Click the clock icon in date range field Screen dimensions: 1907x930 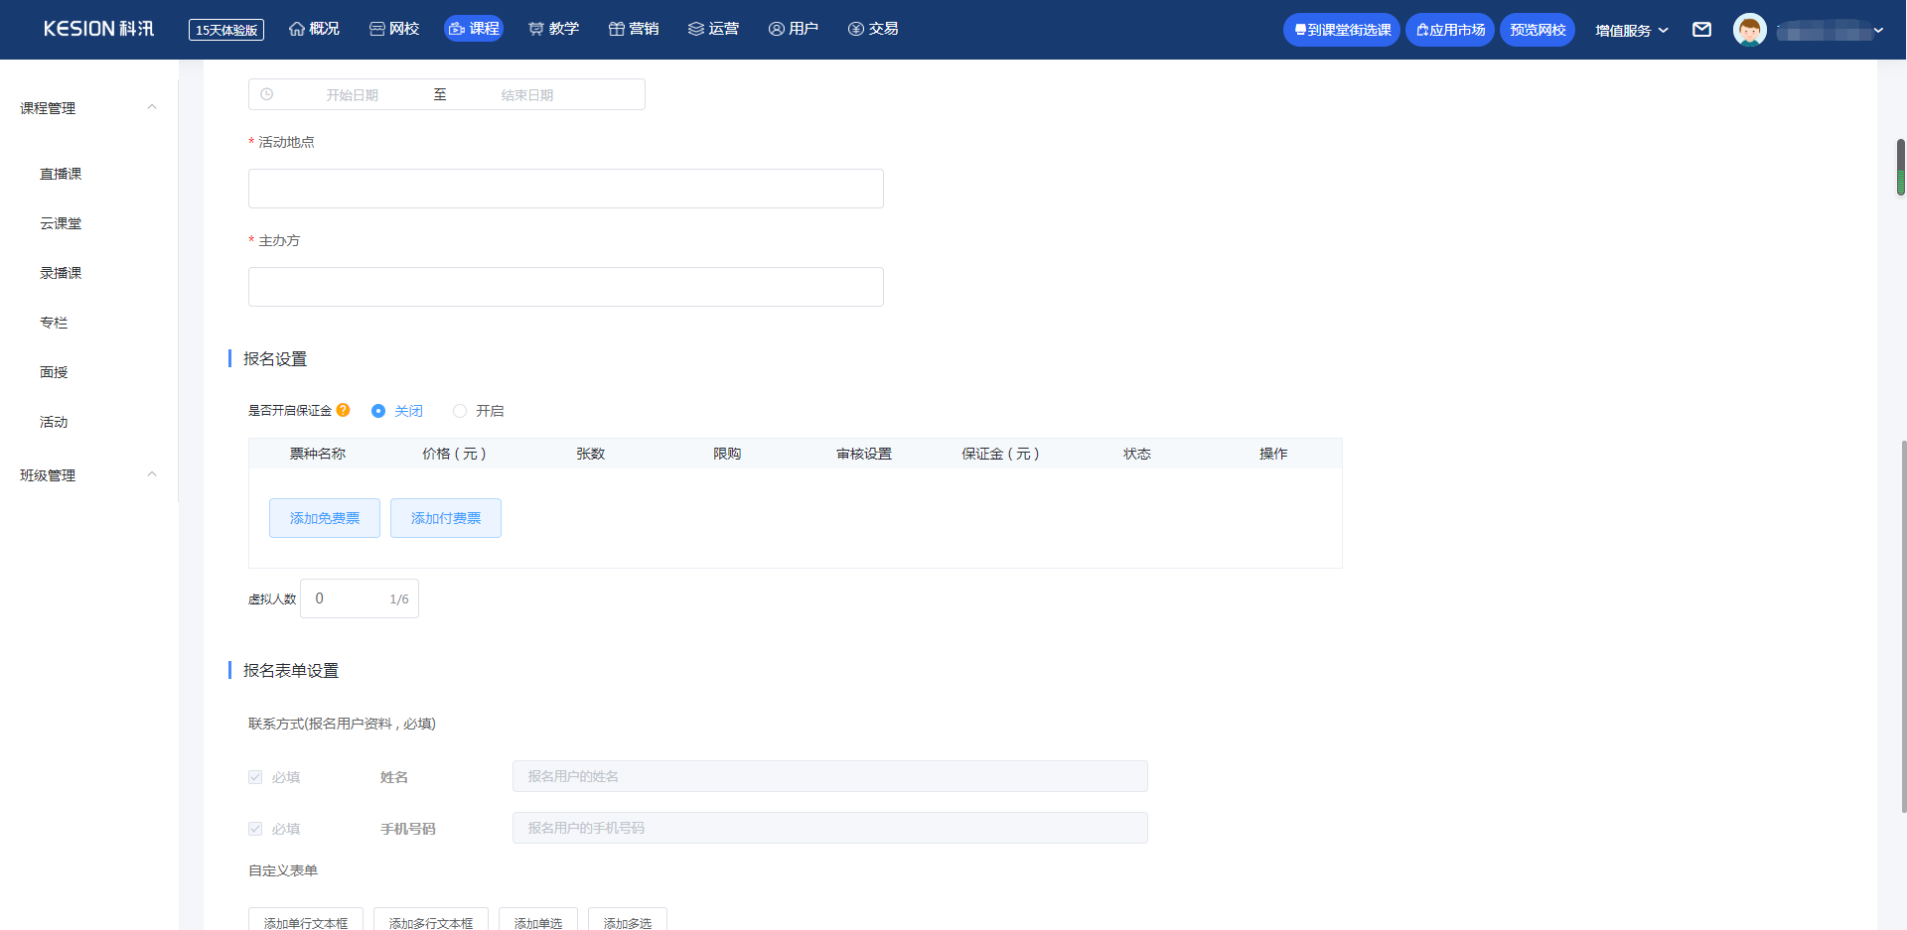[267, 94]
